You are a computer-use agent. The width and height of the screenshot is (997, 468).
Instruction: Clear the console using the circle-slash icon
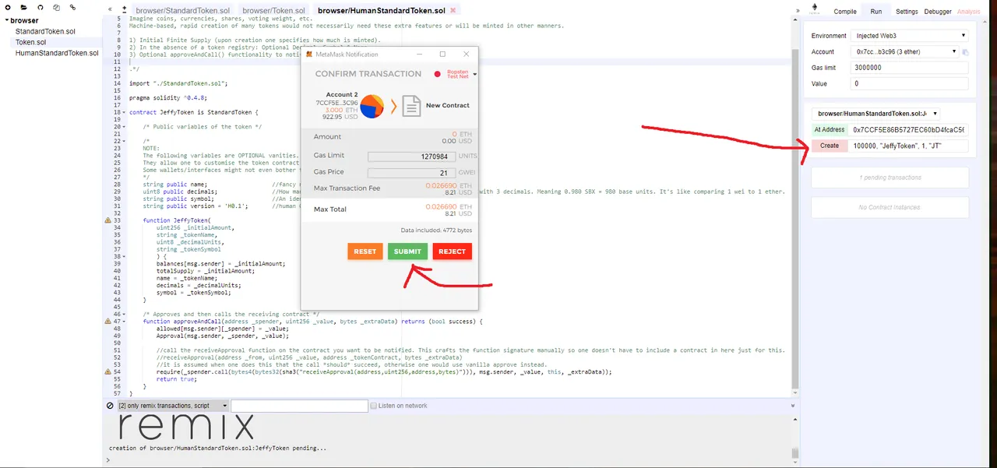pos(110,406)
